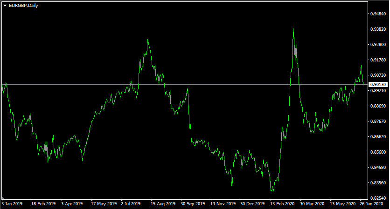This screenshot has height=209, width=390.
Task: Click the 0.88690 price axis value
Action: (x=378, y=106)
